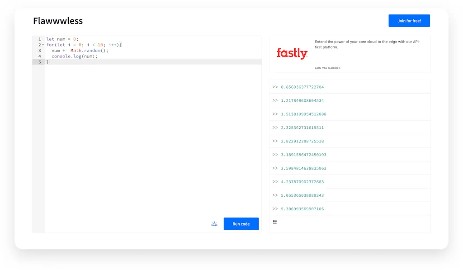Select line number 1 in the gutter
Screen dimensions: 463x270
39,39
